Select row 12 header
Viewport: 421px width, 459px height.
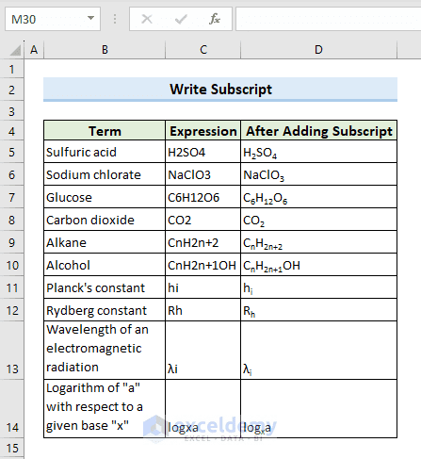pos(12,310)
